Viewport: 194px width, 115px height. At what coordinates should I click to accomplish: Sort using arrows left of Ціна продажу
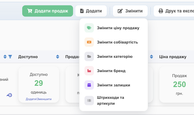(x=151, y=57)
